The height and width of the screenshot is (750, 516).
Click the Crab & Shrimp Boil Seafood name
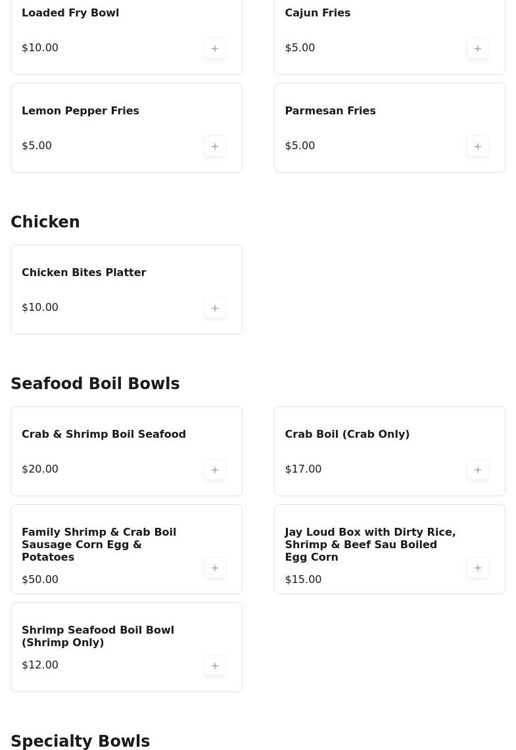[x=104, y=434]
